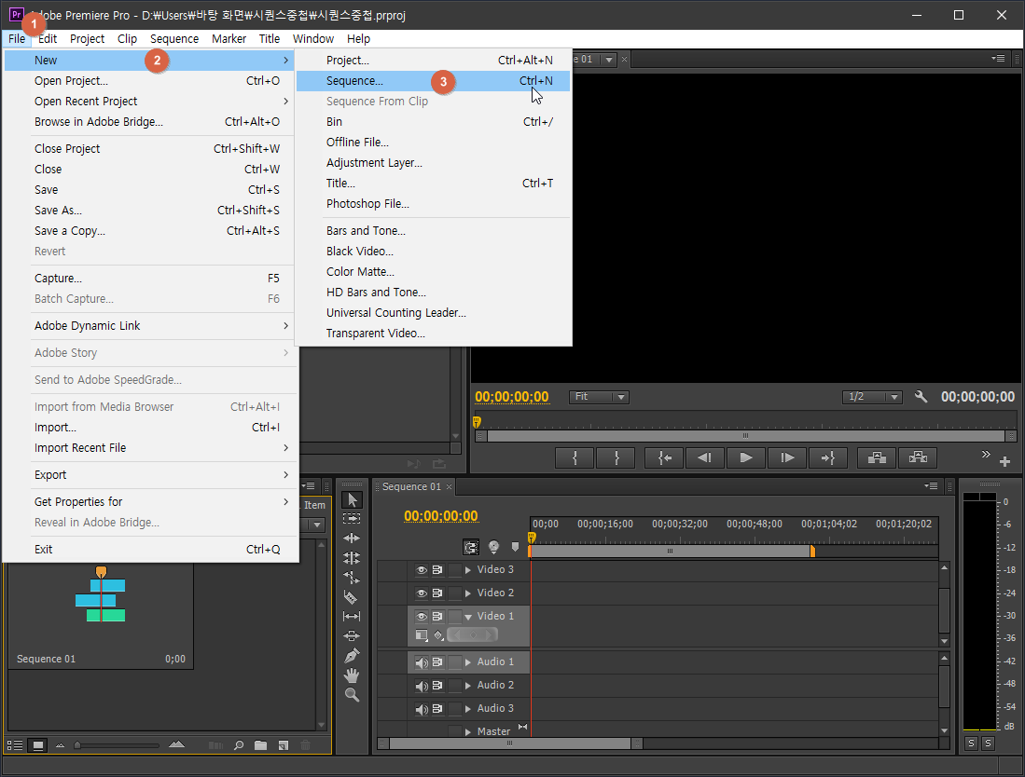Open the Window menu
Viewport: 1025px width, 777px height.
[313, 38]
